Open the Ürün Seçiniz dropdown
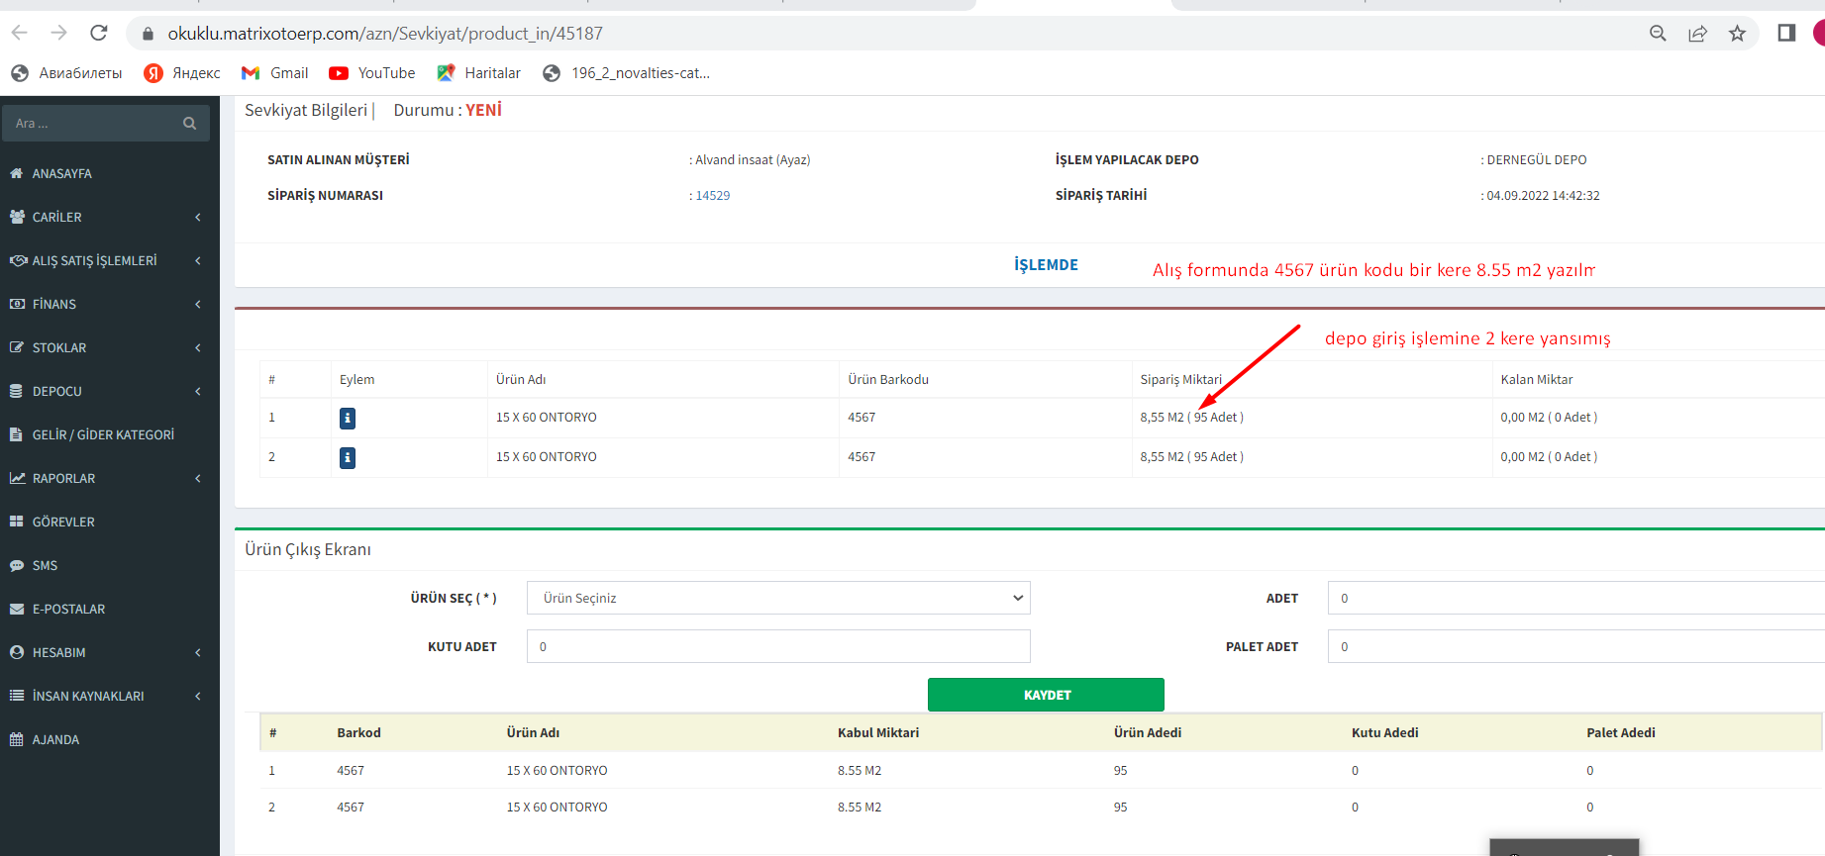1825x856 pixels. [778, 598]
